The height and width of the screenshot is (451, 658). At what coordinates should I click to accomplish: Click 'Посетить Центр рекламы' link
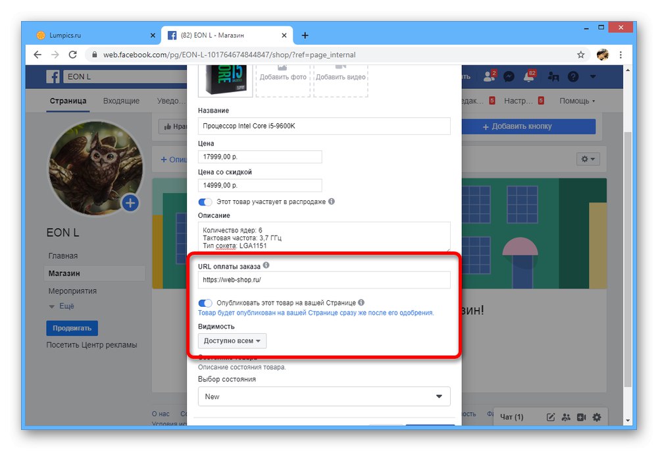click(91, 345)
